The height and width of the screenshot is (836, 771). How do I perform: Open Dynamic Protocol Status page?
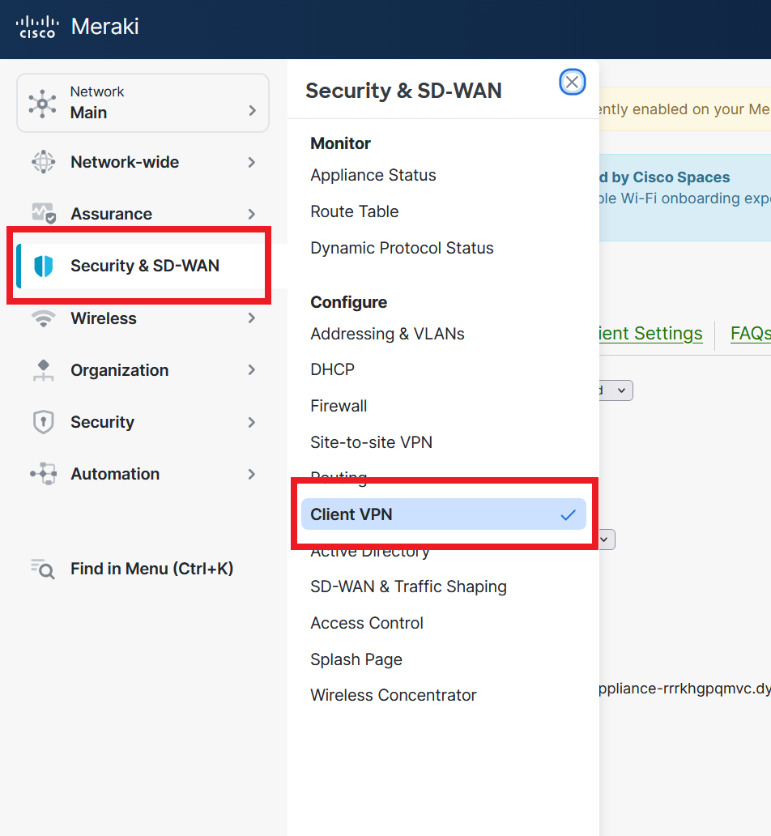(402, 248)
